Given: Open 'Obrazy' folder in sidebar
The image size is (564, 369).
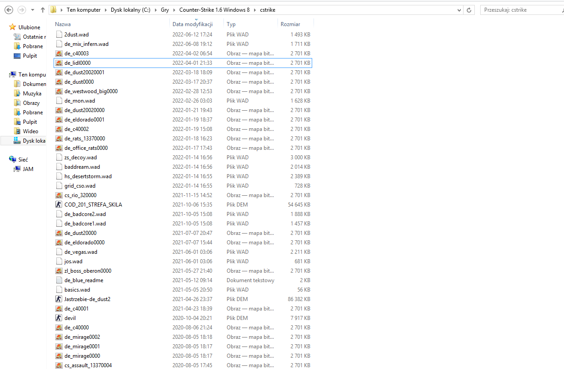Looking at the screenshot, I should click(27, 103).
